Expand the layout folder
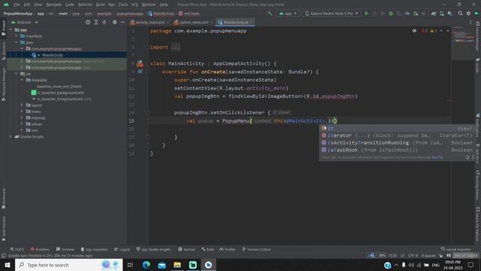Viewport: 481px width, 271px height. point(22,105)
